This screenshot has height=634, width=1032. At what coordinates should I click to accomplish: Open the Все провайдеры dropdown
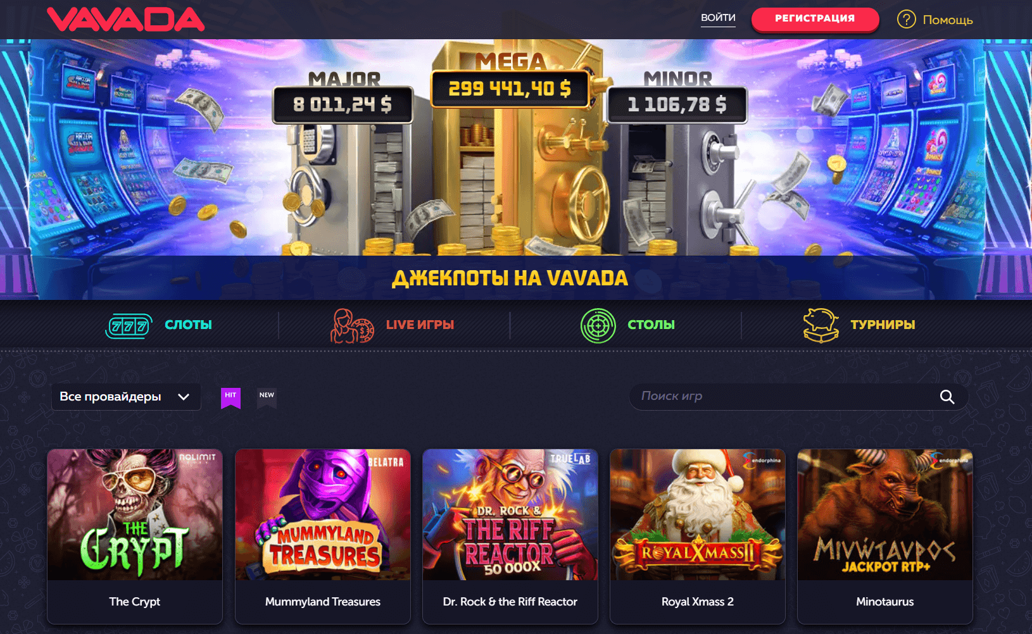pos(126,397)
